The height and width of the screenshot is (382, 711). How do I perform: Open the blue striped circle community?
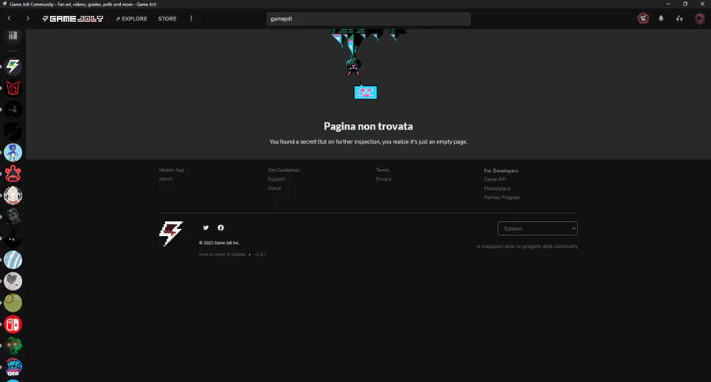[x=13, y=260]
